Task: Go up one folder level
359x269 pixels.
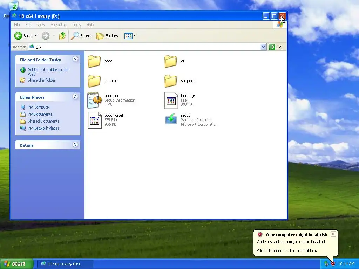Action: (x=62, y=36)
